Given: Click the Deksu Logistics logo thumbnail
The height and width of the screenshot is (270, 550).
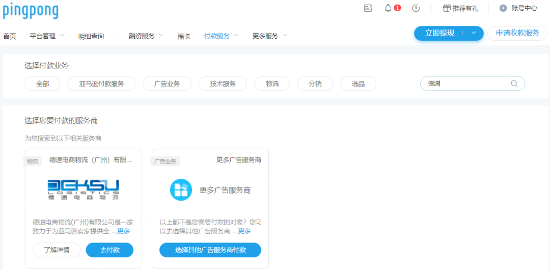Looking at the screenshot, I should pyautogui.click(x=83, y=190).
